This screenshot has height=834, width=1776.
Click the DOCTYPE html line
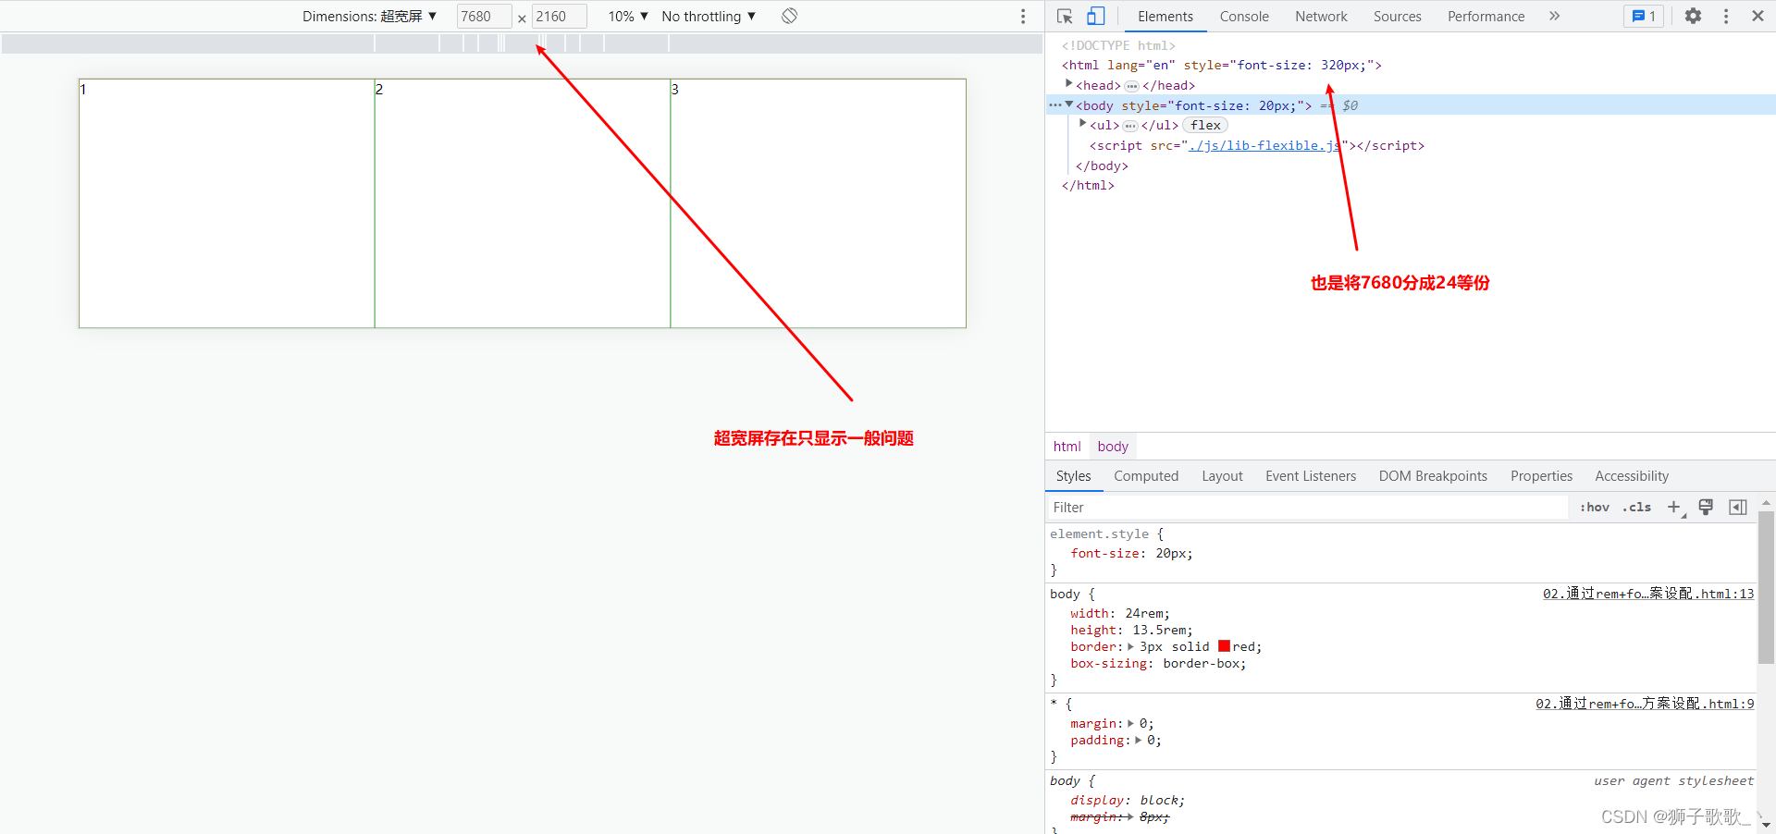click(x=1118, y=45)
